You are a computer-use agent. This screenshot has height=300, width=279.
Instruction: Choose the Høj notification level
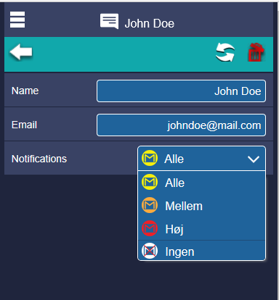coord(201,228)
